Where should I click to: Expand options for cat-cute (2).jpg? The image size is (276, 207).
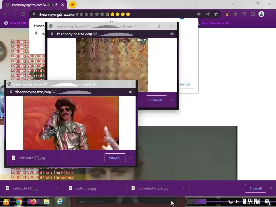(x=64, y=158)
